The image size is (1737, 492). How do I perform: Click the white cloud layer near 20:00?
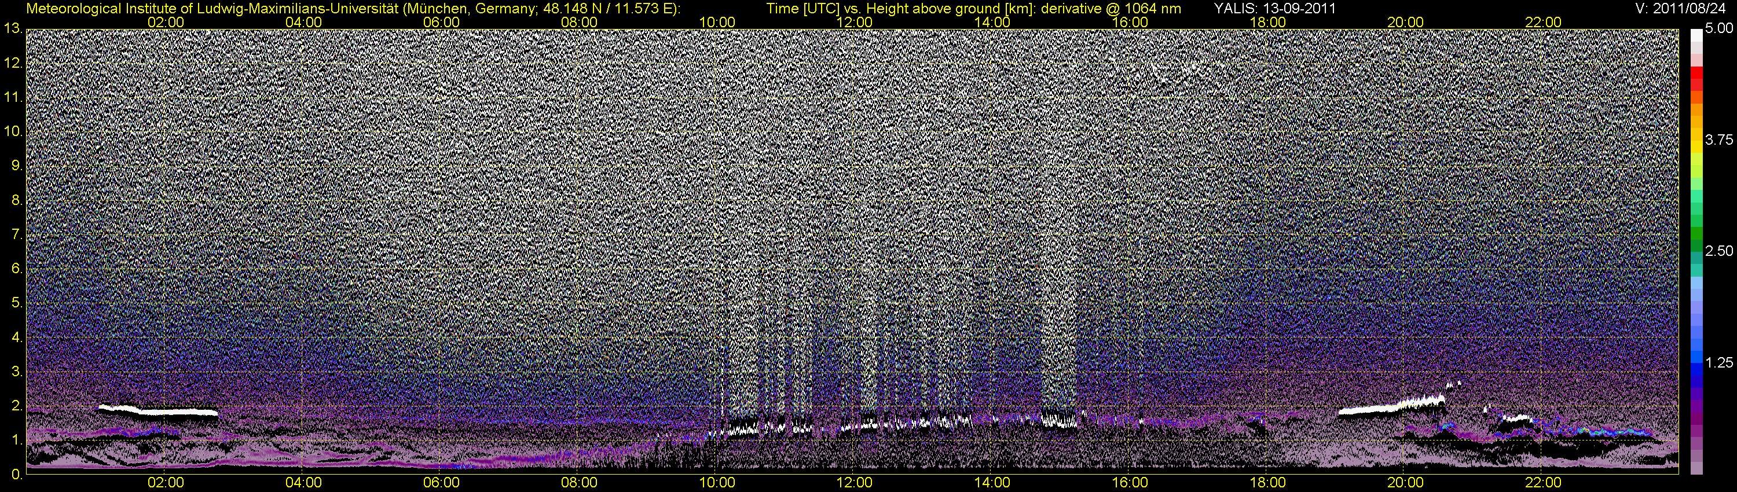pyautogui.click(x=1392, y=406)
